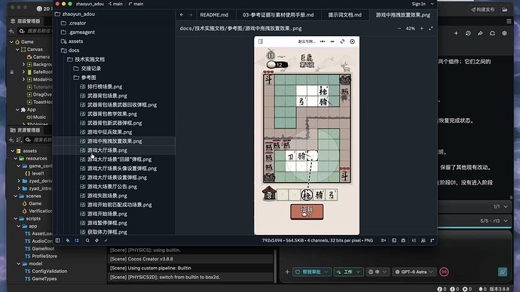Select the Camera node in hierarchy
Image resolution: width=520 pixels, height=292 pixels.
click(x=41, y=57)
